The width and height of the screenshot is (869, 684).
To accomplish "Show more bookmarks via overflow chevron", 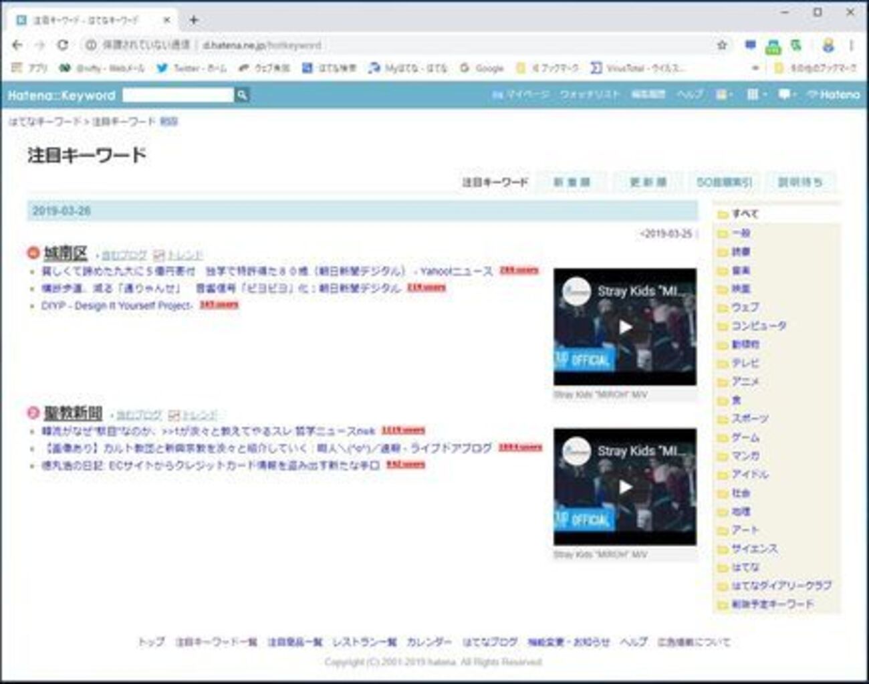I will coord(755,68).
